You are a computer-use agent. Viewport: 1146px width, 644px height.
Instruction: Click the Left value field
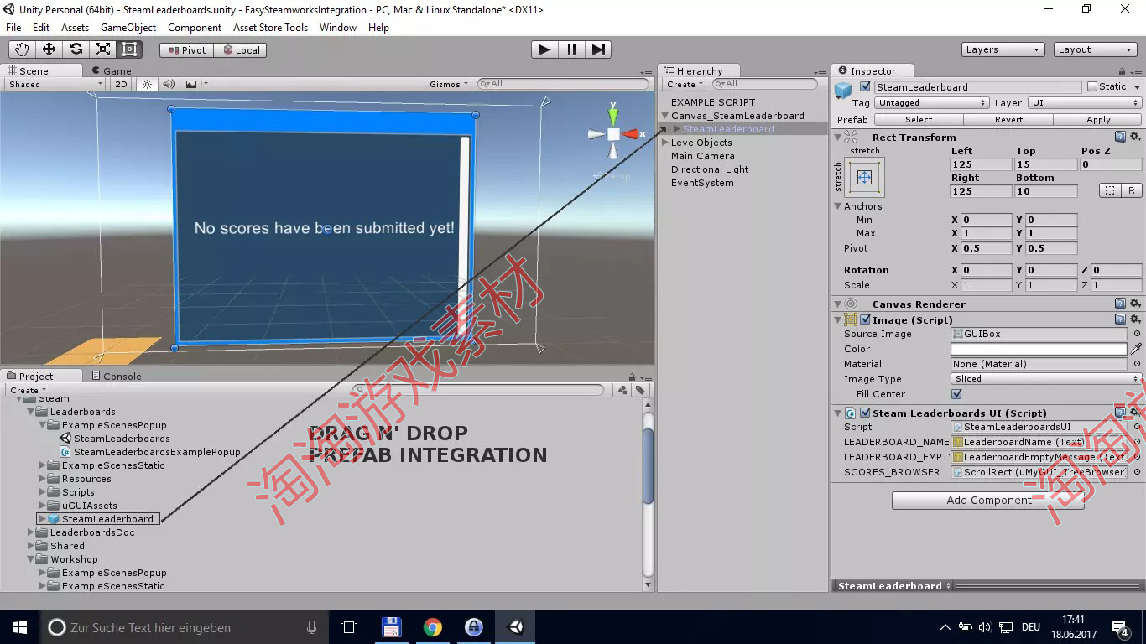(x=981, y=164)
